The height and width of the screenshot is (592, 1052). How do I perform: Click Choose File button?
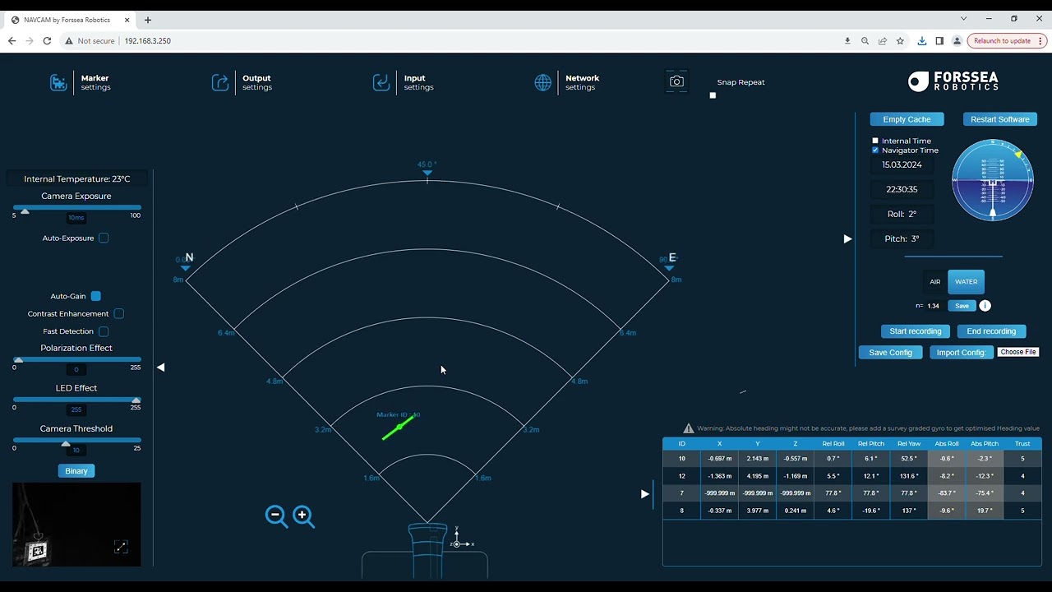[1018, 352]
